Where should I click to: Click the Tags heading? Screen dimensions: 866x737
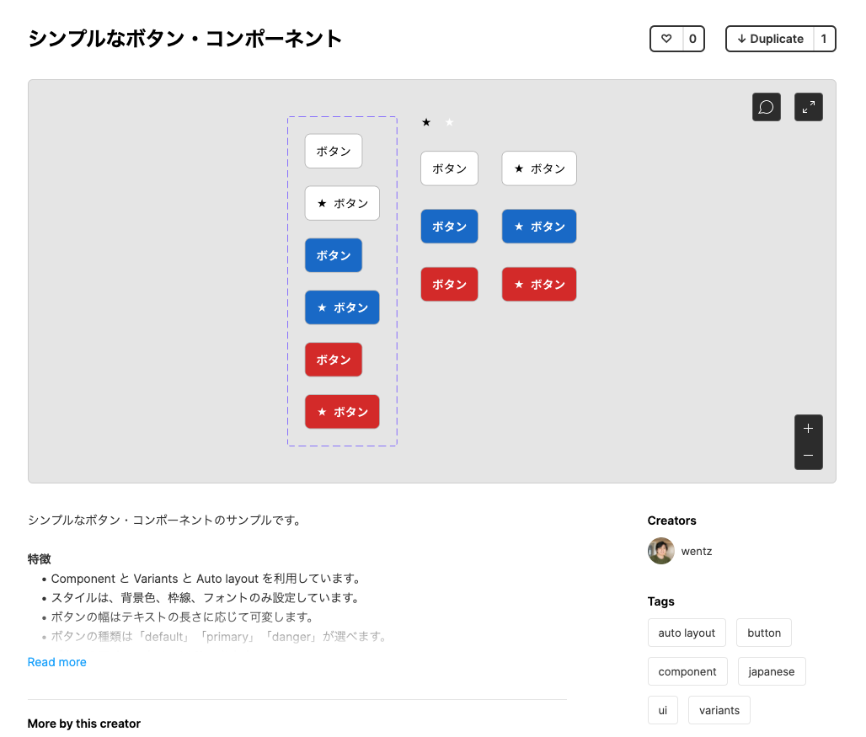click(x=660, y=601)
